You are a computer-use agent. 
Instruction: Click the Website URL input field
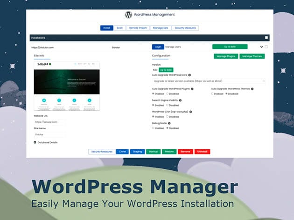[x=50, y=122]
